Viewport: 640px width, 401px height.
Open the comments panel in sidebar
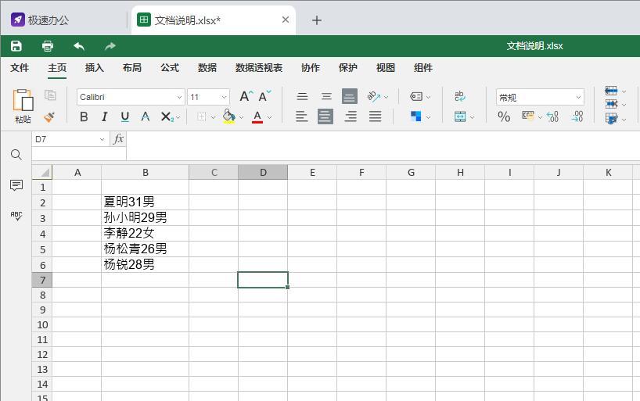point(16,185)
